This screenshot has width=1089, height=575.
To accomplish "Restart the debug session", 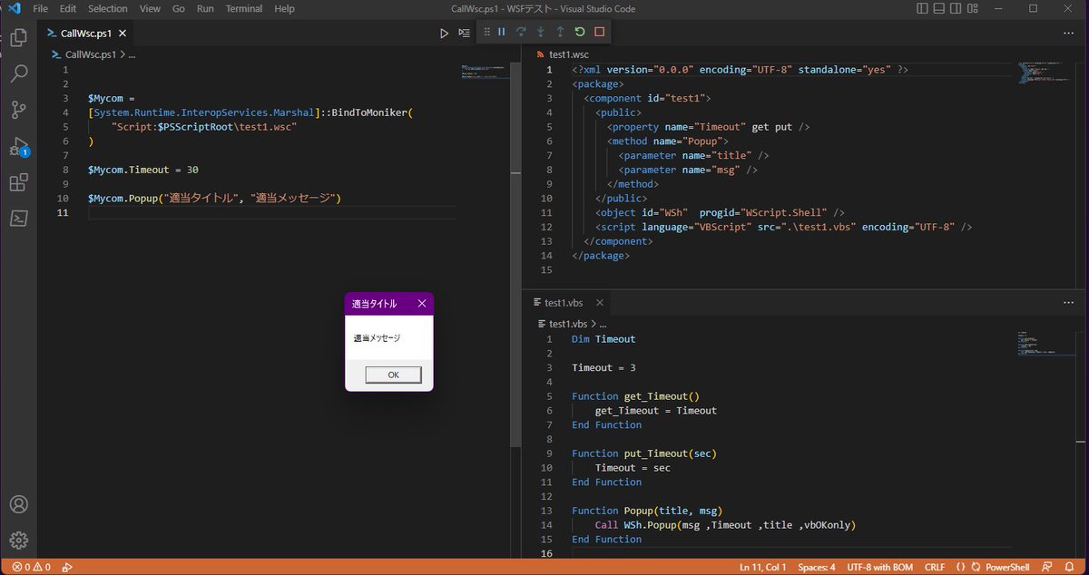I will coord(580,32).
